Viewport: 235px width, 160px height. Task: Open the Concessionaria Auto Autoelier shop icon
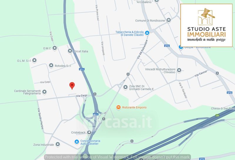[x=77, y=142]
